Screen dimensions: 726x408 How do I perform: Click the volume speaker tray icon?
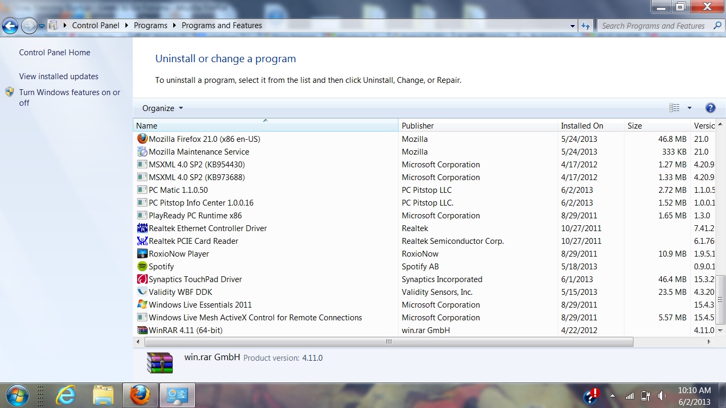pyautogui.click(x=662, y=396)
